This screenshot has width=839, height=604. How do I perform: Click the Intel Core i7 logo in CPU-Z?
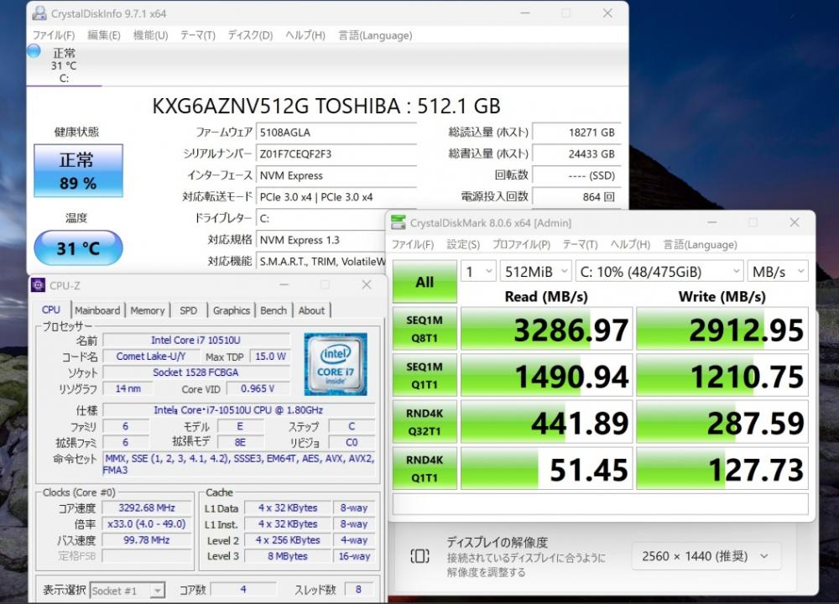pos(336,364)
